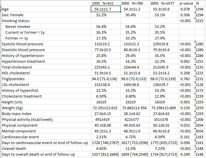This screenshot has height=158, width=206.
Task: Select the Age value cell 54.1±11.7
Action: click(x=106, y=9)
